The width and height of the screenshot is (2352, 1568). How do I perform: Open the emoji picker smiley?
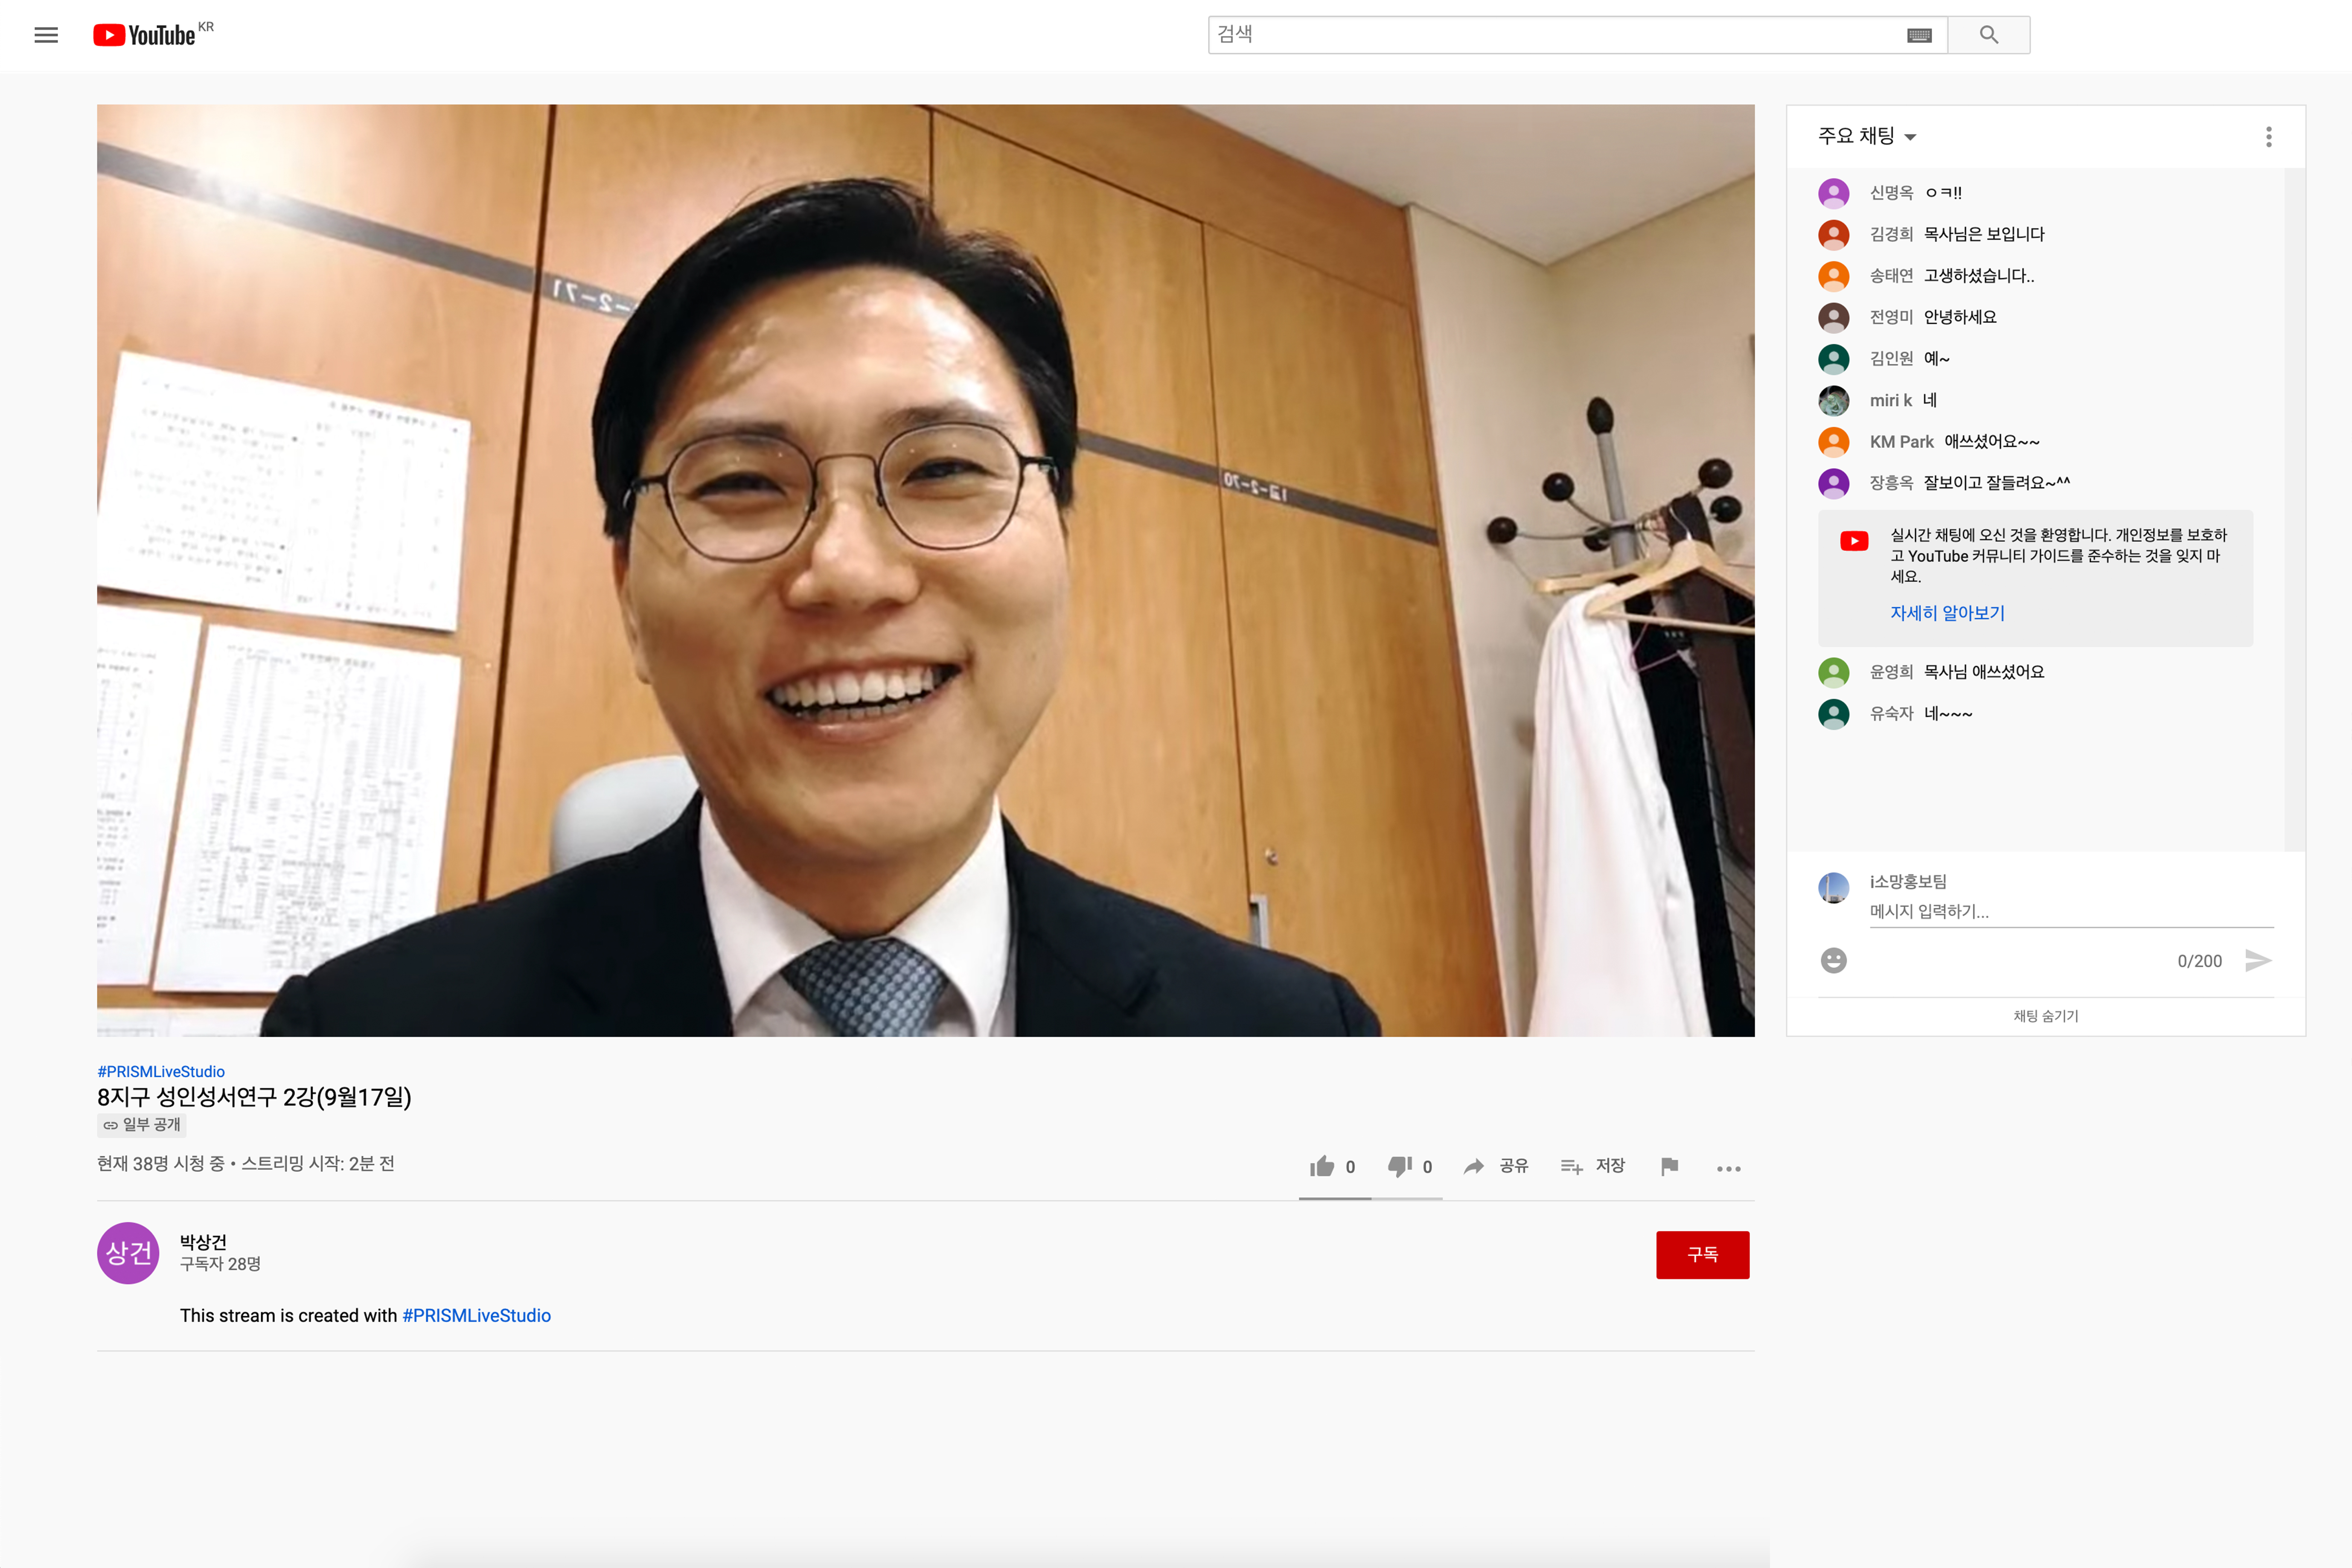1833,961
